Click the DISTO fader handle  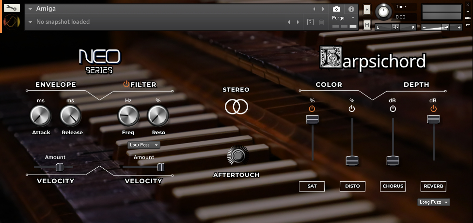(x=352, y=160)
